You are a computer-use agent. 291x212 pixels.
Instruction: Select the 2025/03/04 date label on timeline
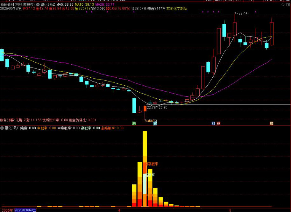[x=25, y=210]
